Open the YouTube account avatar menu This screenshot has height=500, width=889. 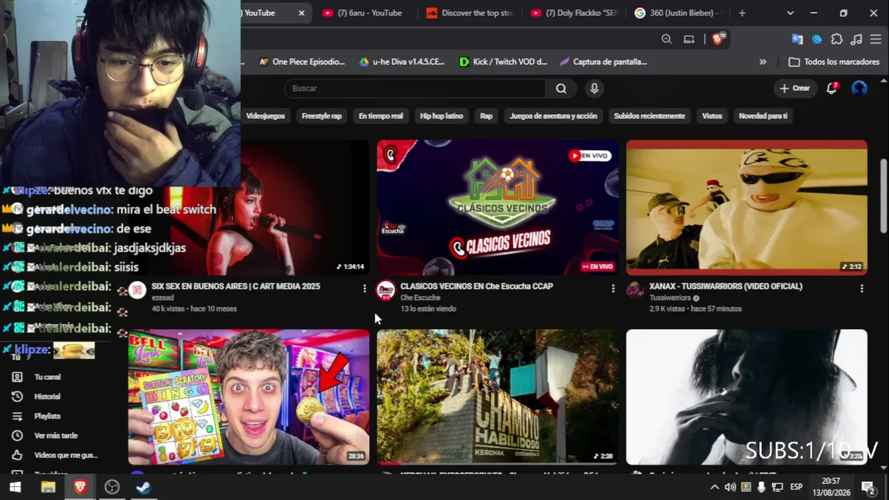click(860, 88)
